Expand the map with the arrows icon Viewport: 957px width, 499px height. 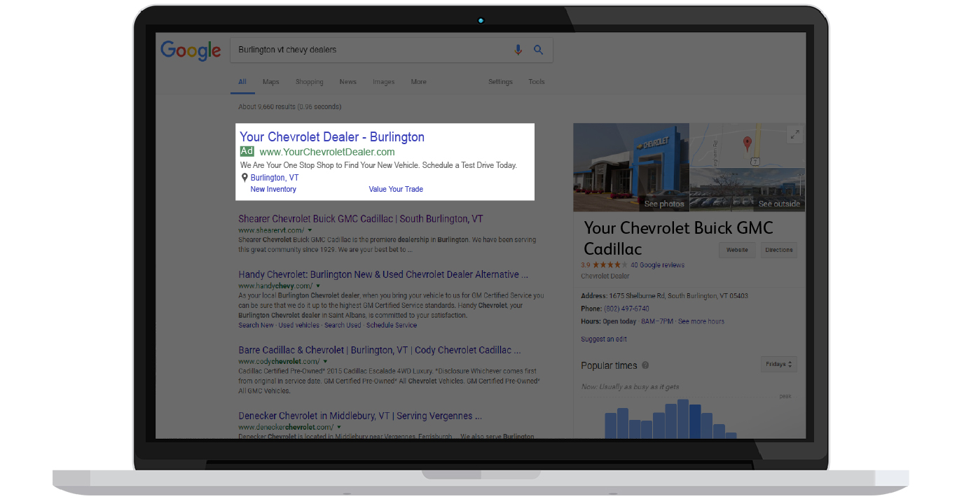(794, 134)
